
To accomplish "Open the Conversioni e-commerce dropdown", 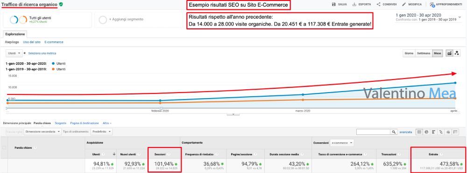I will (x=342, y=143).
